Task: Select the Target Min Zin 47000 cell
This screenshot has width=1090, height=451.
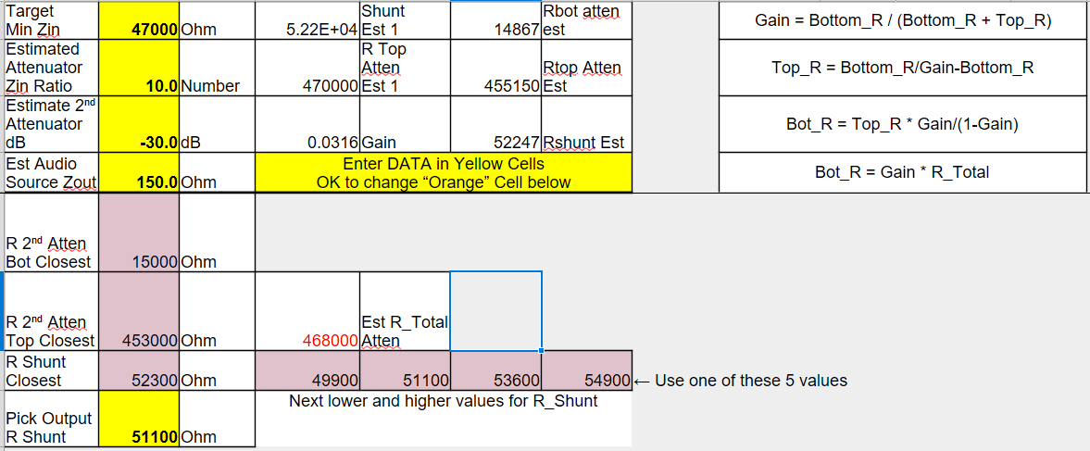Action: tap(139, 19)
